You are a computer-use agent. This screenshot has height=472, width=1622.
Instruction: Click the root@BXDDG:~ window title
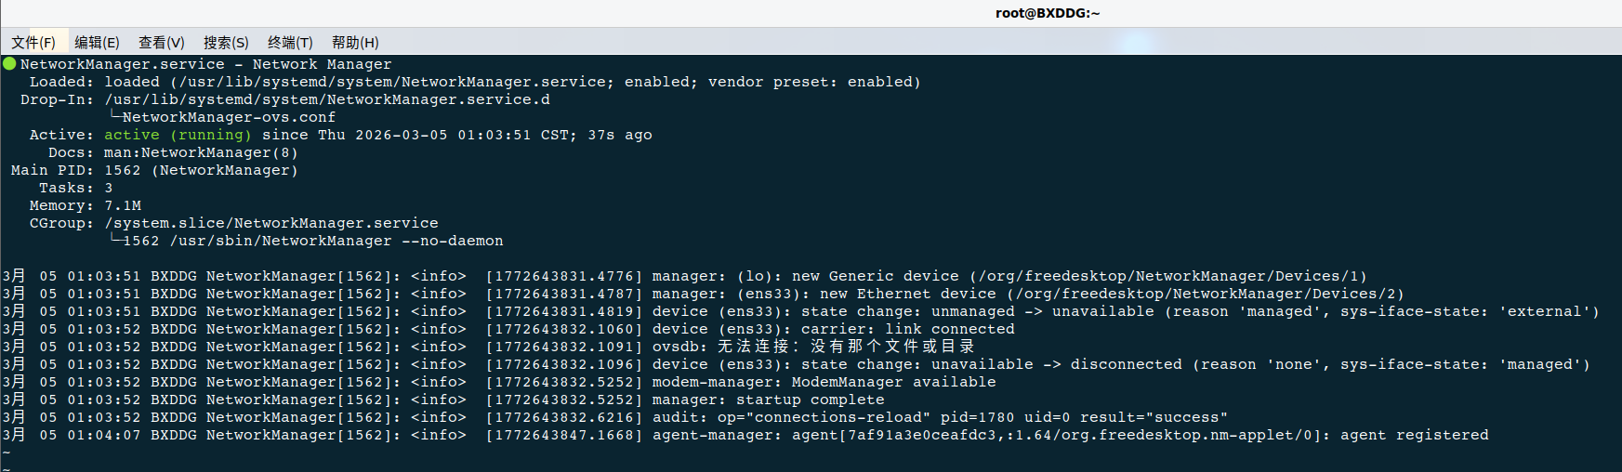[x=1048, y=13]
